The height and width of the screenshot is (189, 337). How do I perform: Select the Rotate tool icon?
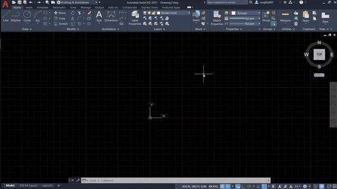pyautogui.click(x=73, y=13)
